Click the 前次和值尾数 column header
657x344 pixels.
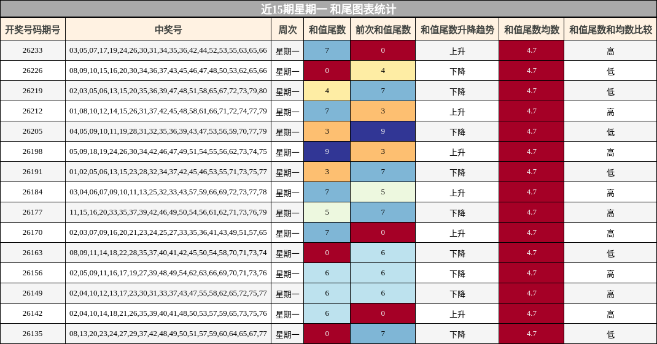tap(383, 29)
